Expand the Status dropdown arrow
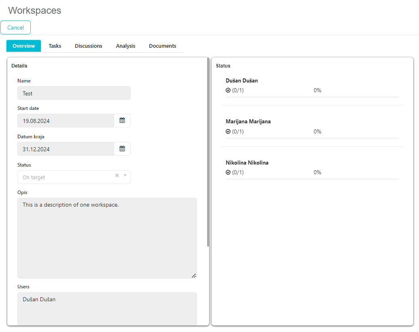419x332 pixels. 125,176
